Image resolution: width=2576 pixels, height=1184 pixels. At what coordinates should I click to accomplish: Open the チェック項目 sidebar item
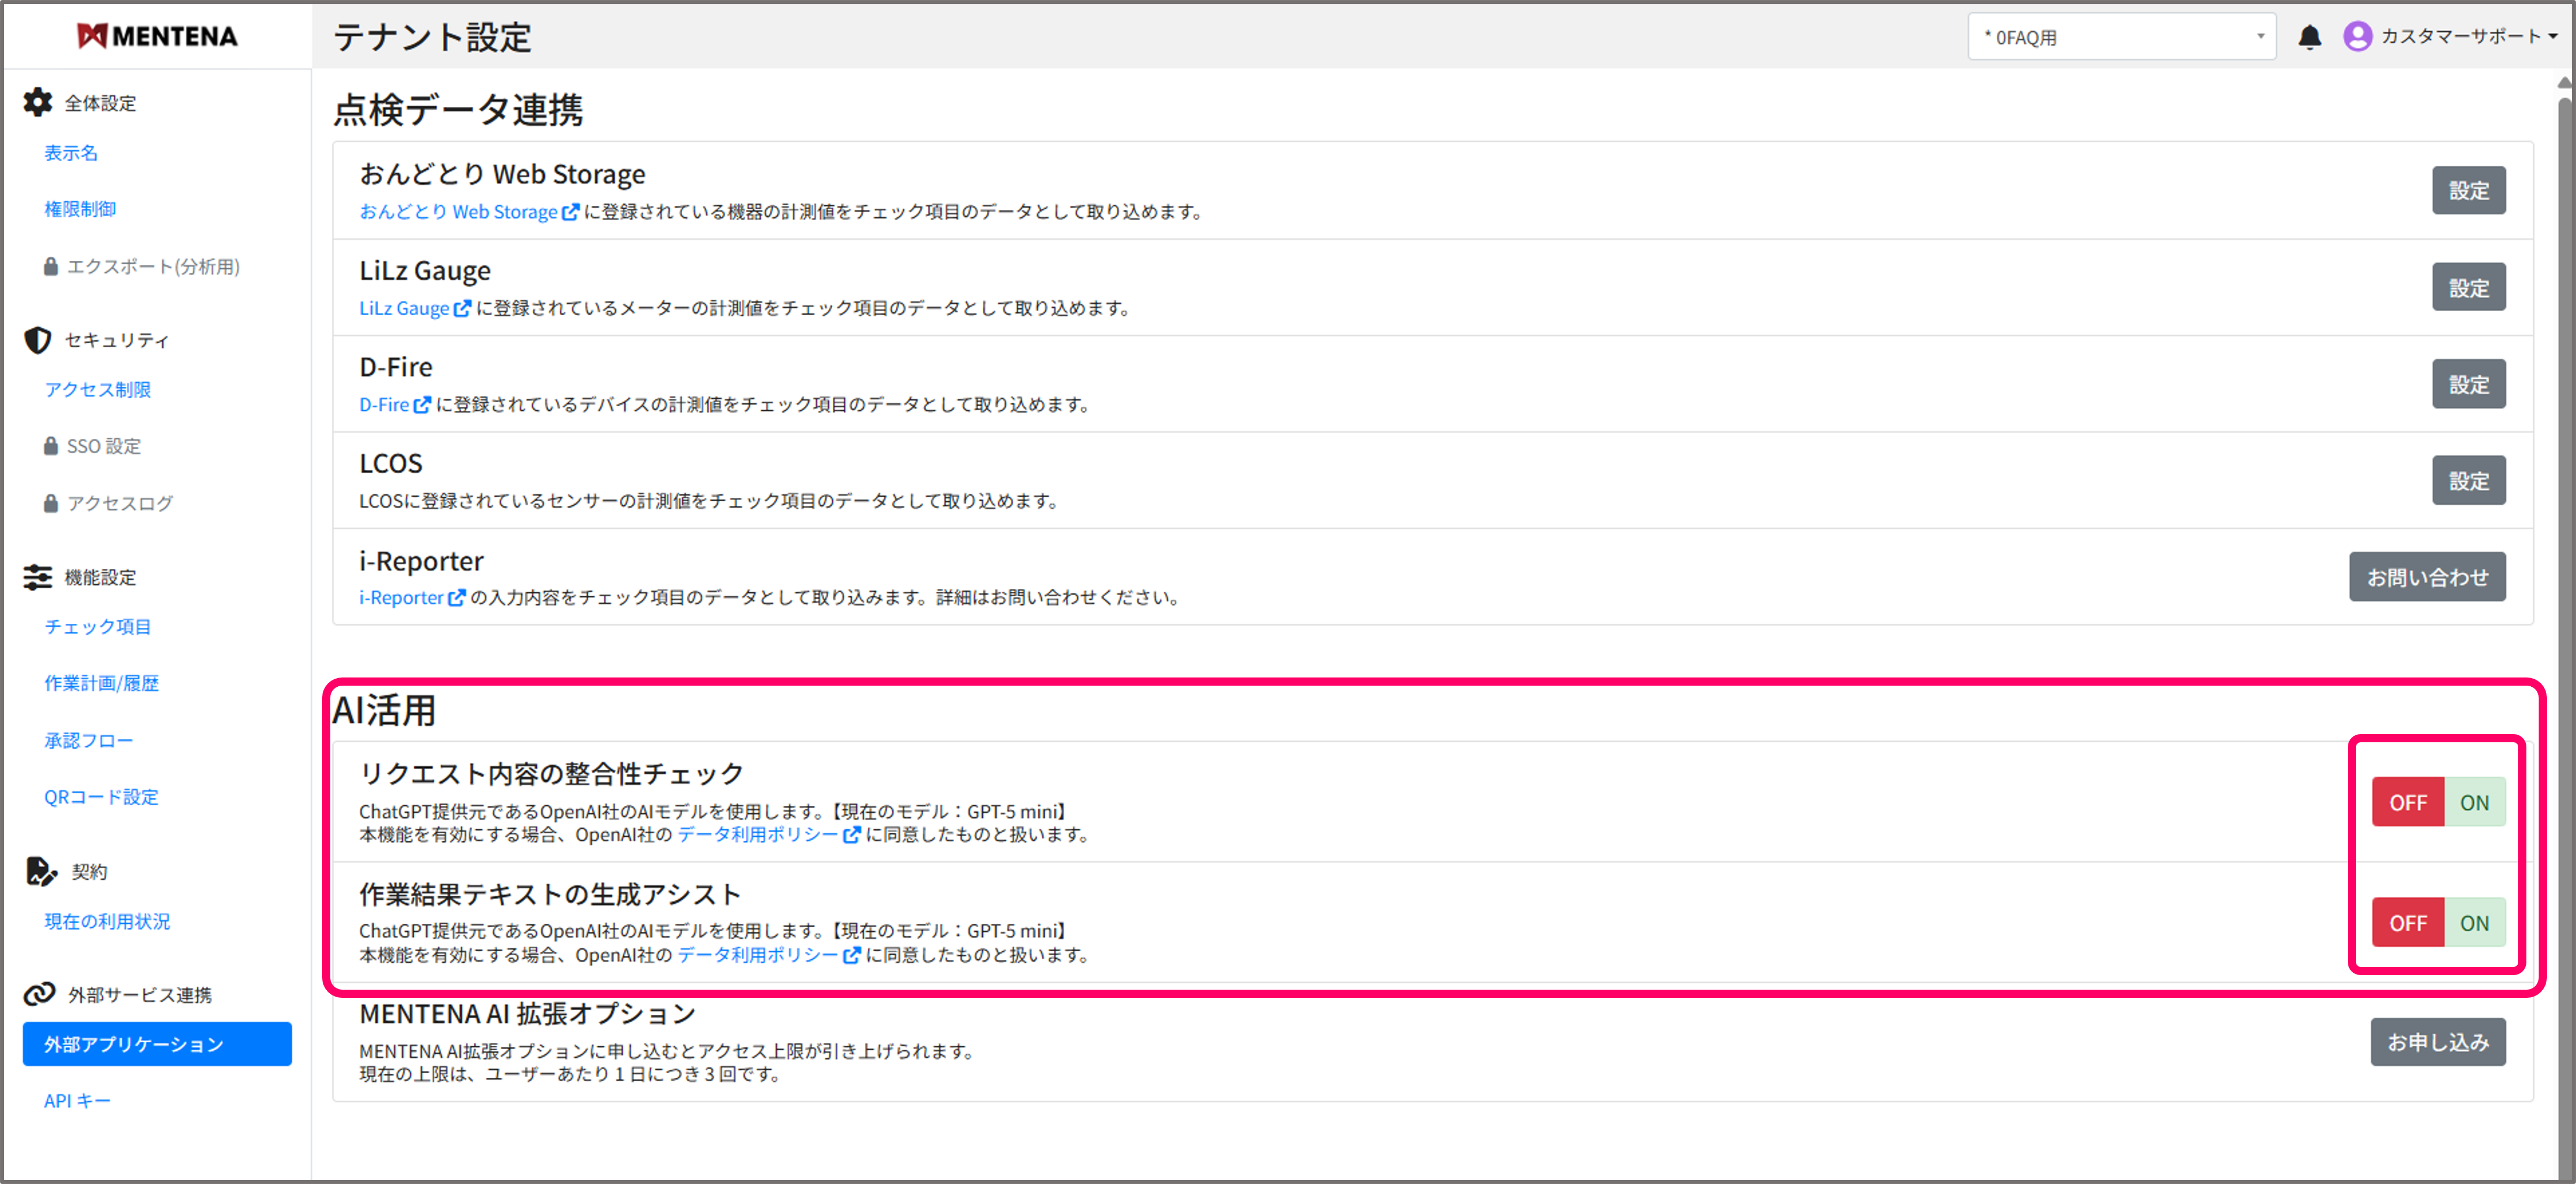[97, 627]
